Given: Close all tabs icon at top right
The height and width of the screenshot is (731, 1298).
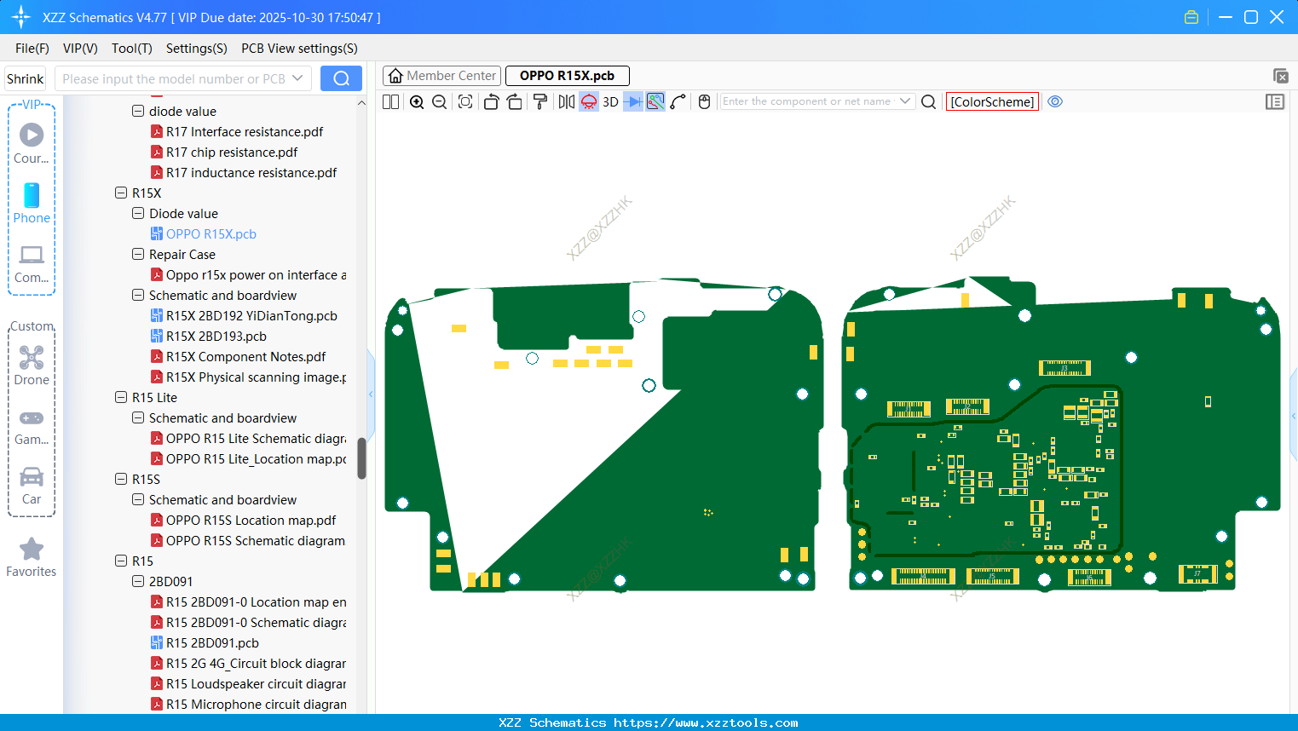Looking at the screenshot, I should click(x=1280, y=76).
